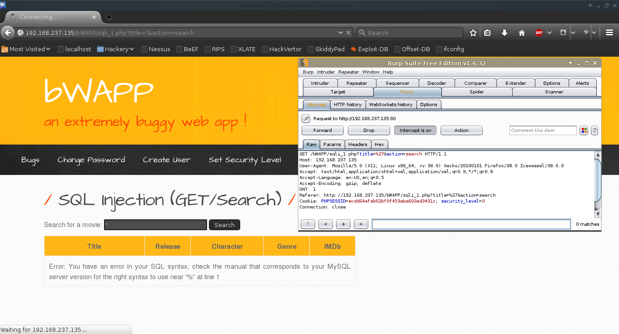Pick a highlight color for the request
619x334 pixels.
(584, 131)
